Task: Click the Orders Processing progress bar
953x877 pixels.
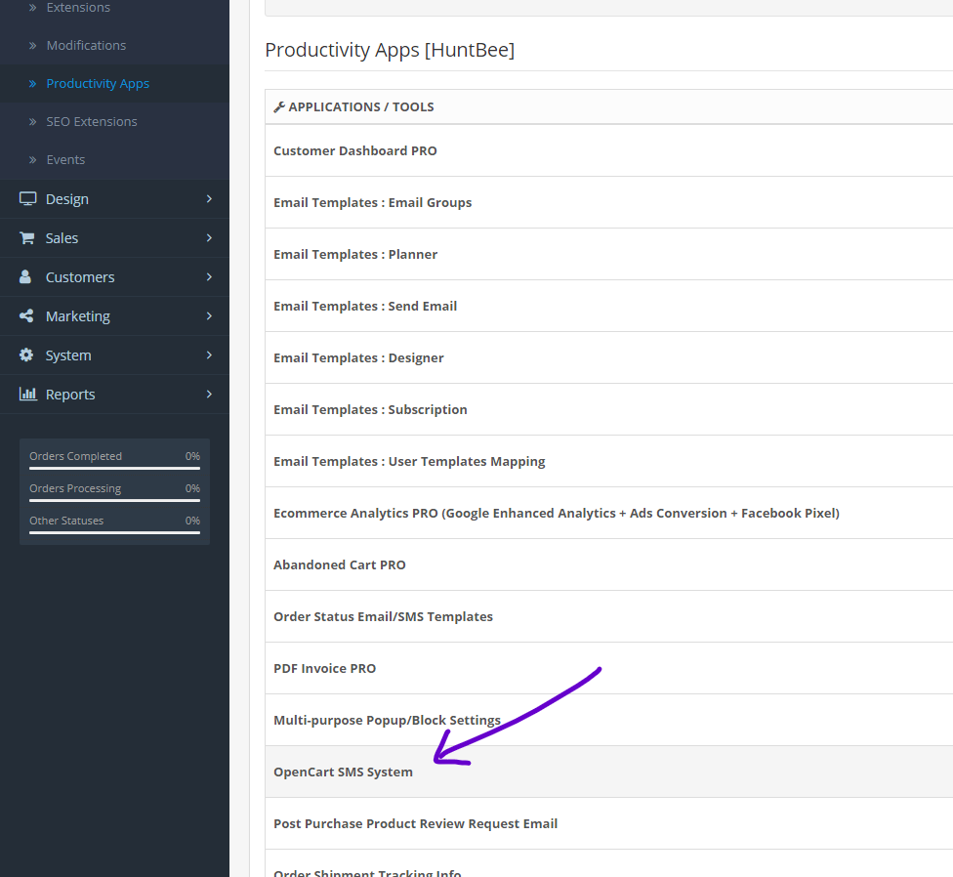Action: point(114,500)
